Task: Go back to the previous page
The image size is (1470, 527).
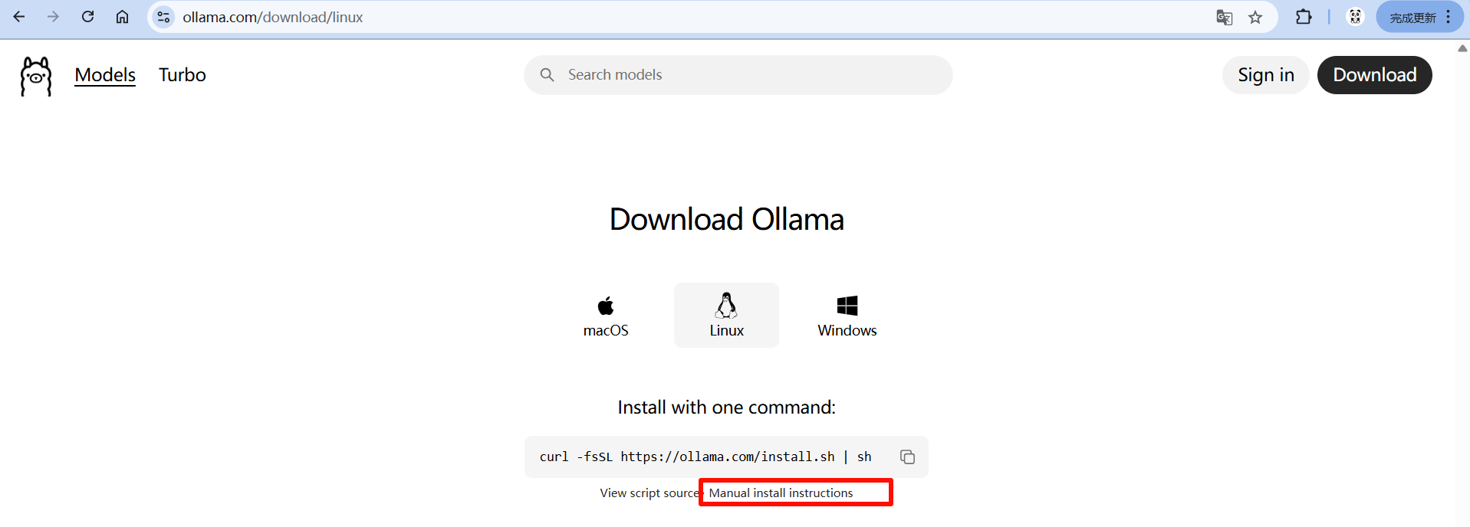Action: point(19,17)
